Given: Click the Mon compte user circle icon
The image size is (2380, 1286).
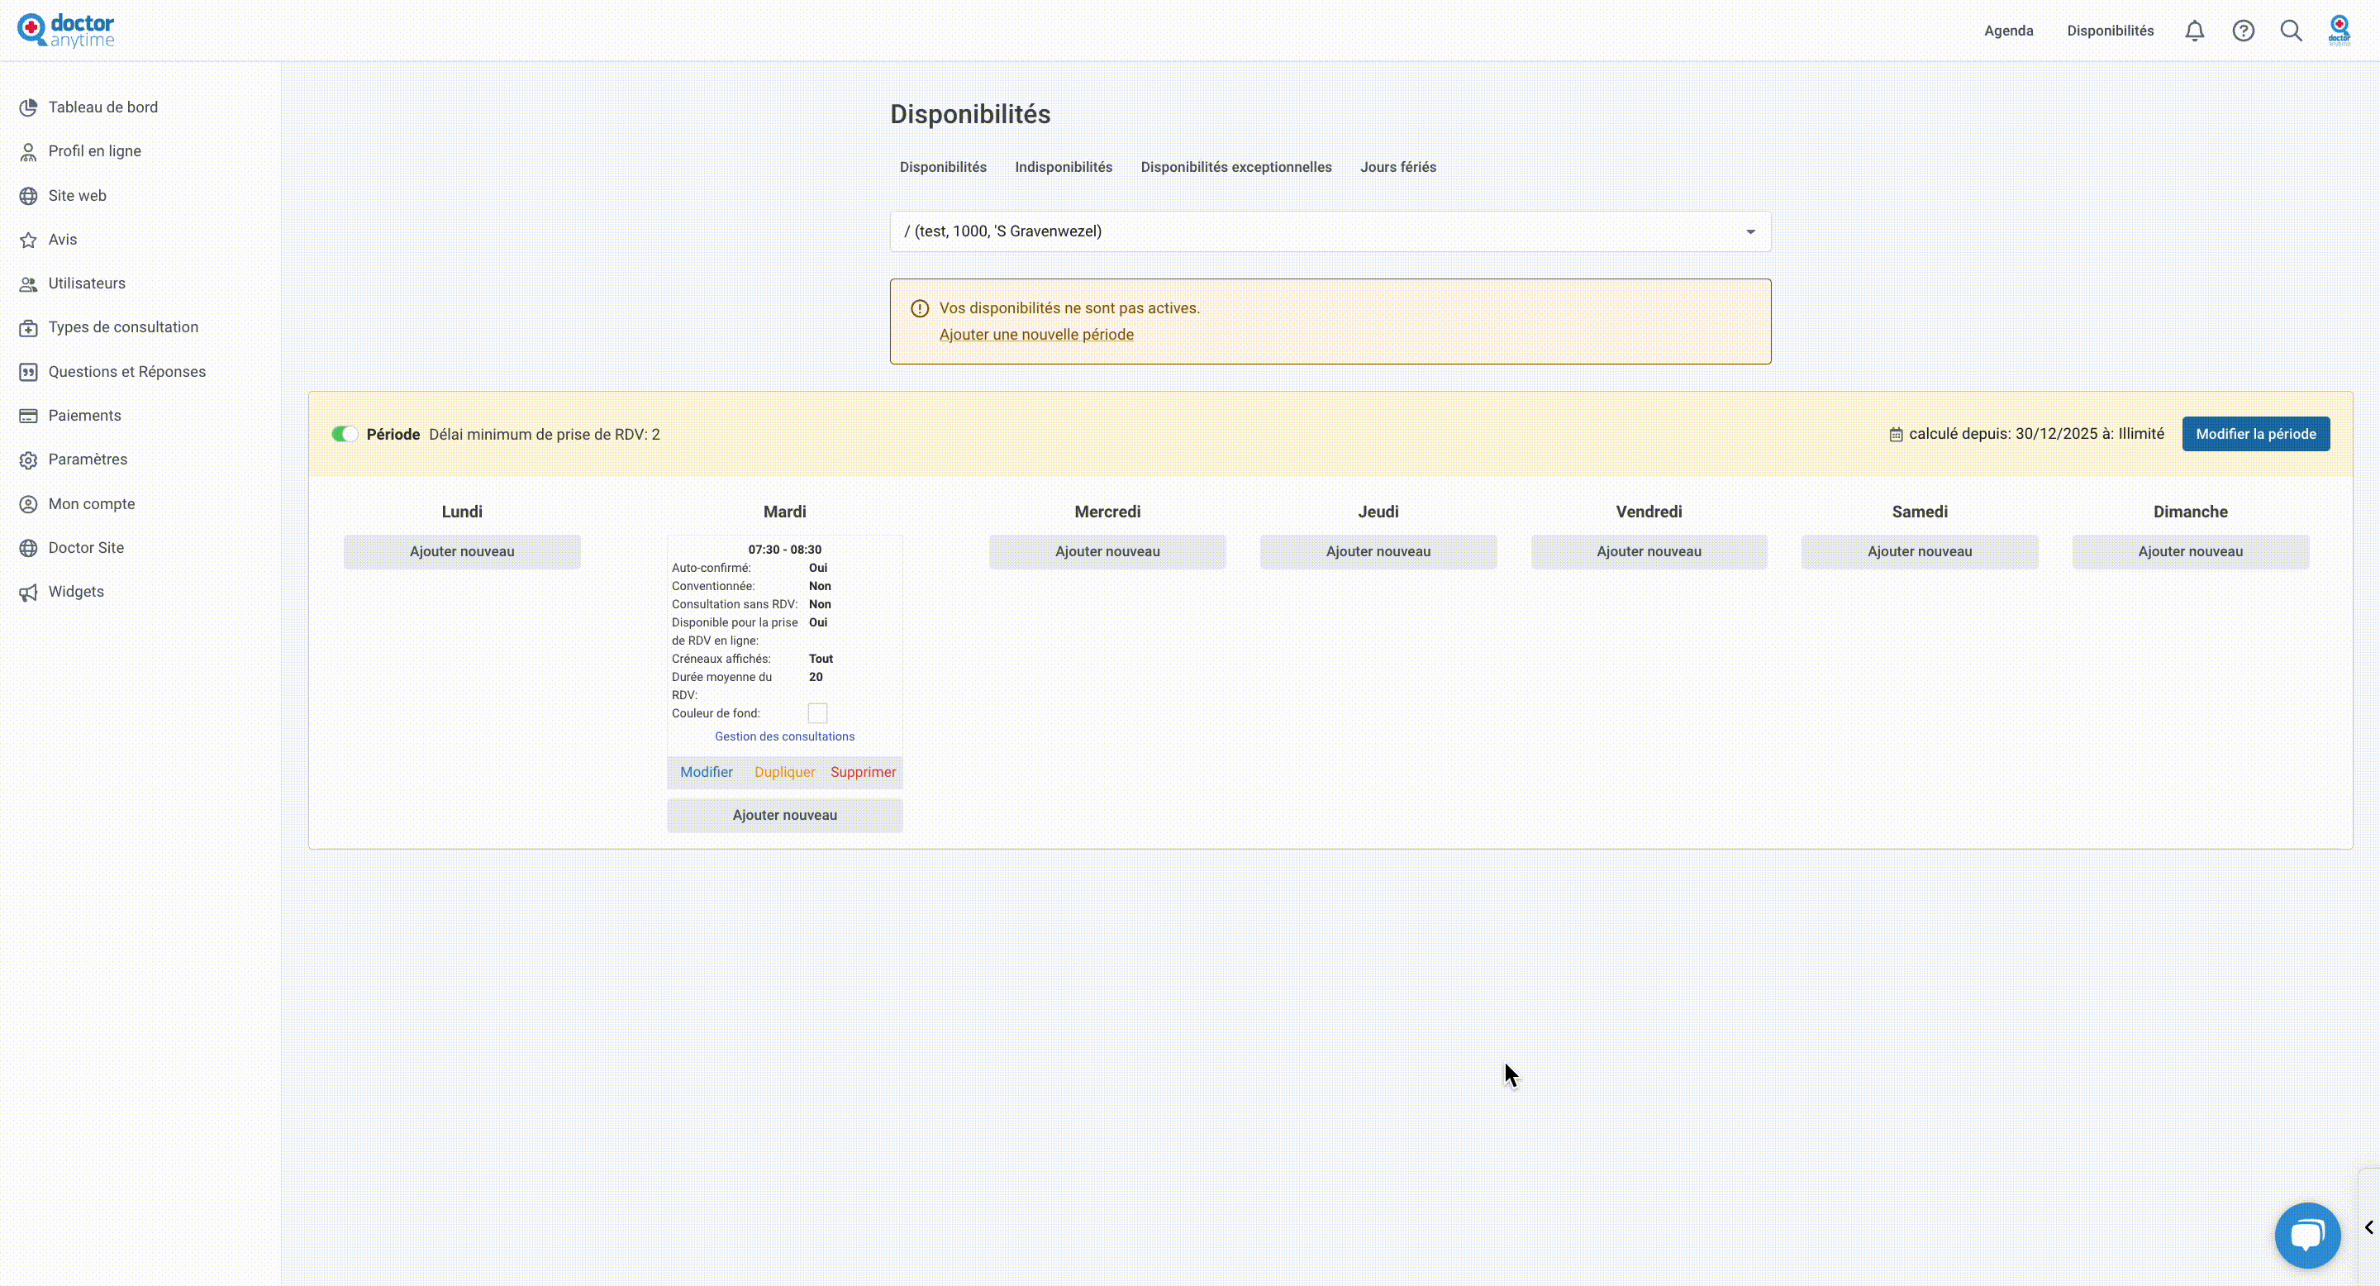Looking at the screenshot, I should (x=29, y=504).
